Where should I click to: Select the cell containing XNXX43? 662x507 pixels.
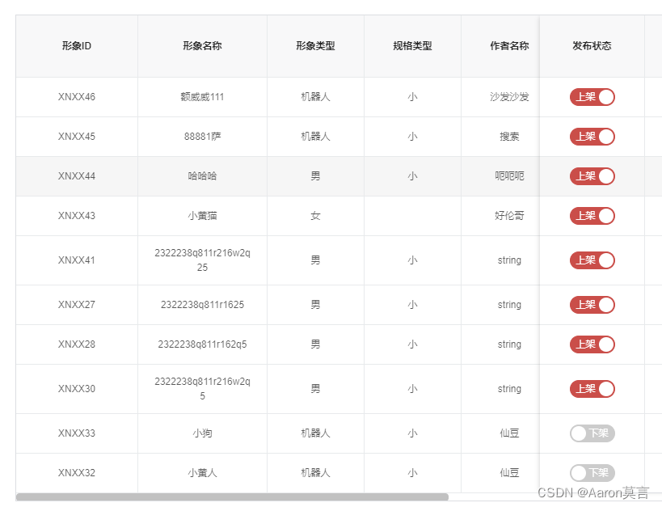[76, 216]
